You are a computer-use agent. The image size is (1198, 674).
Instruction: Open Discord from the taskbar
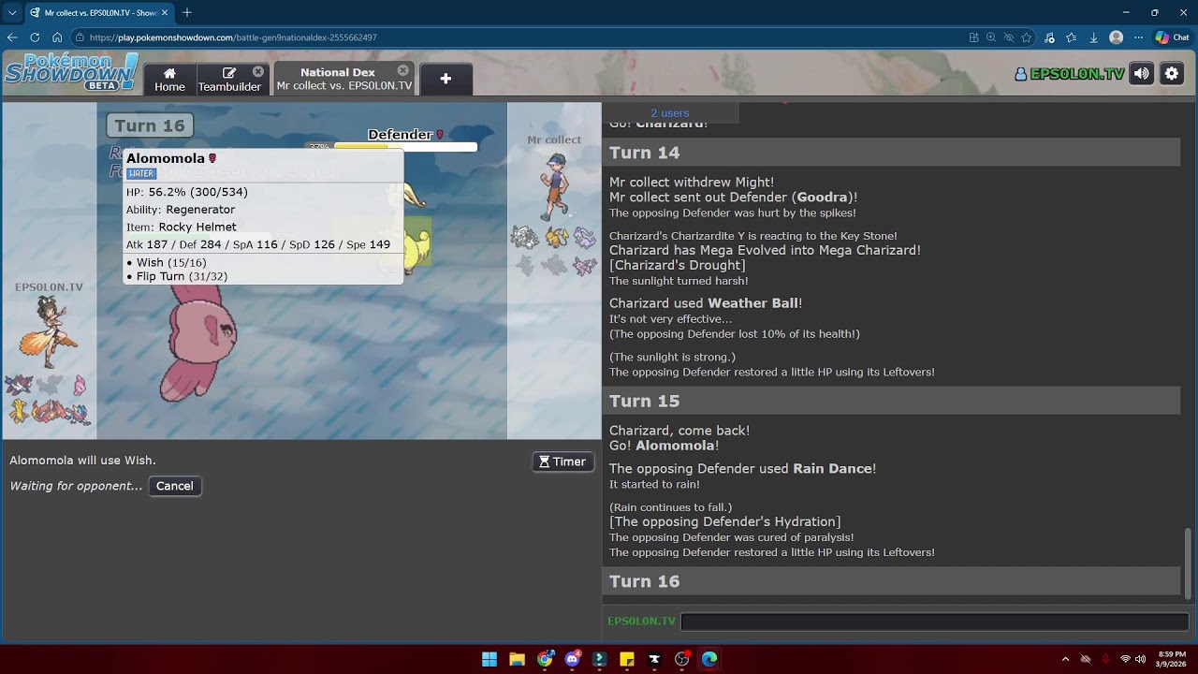[572, 659]
